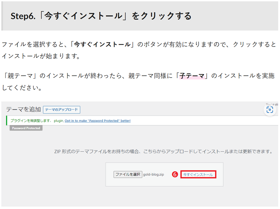This screenshot has height=209, width=280.
Task: Click the gray Password Protected label
Action: click(26, 128)
